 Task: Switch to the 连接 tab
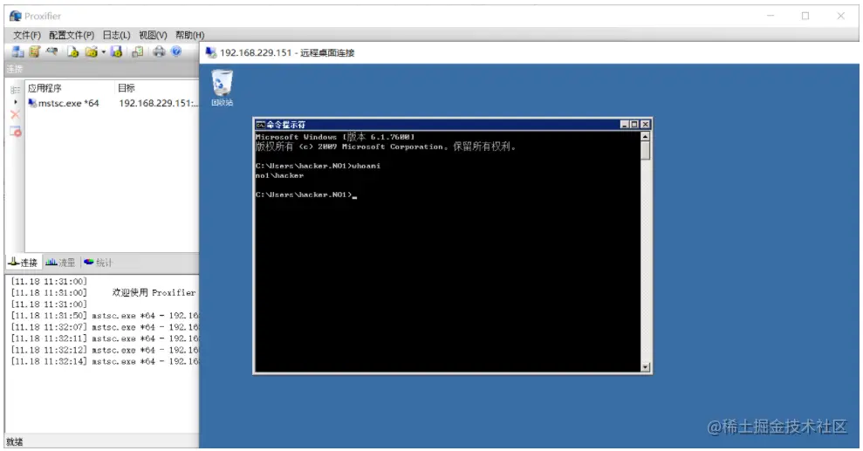click(x=23, y=263)
